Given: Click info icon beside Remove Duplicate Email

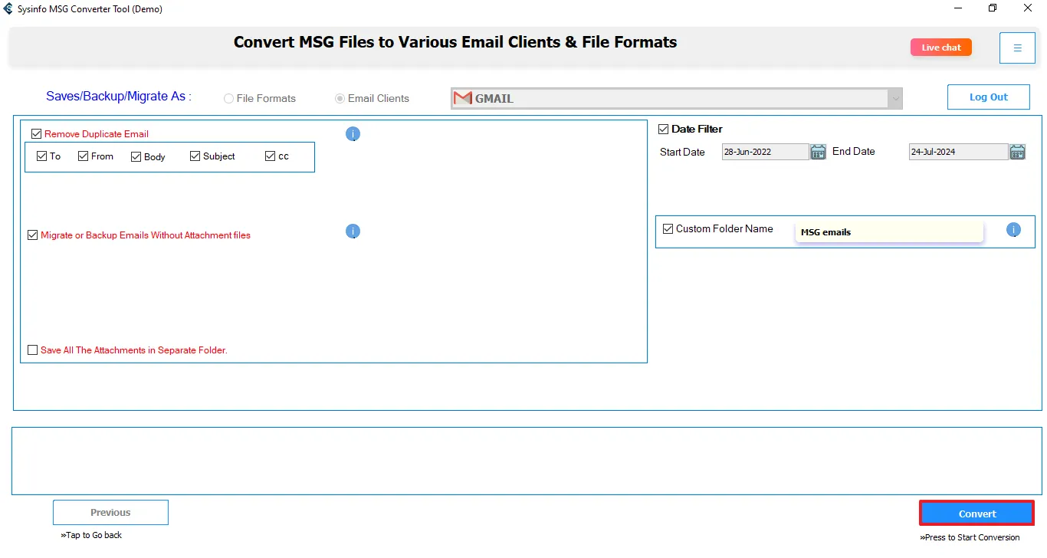Looking at the screenshot, I should pyautogui.click(x=353, y=134).
